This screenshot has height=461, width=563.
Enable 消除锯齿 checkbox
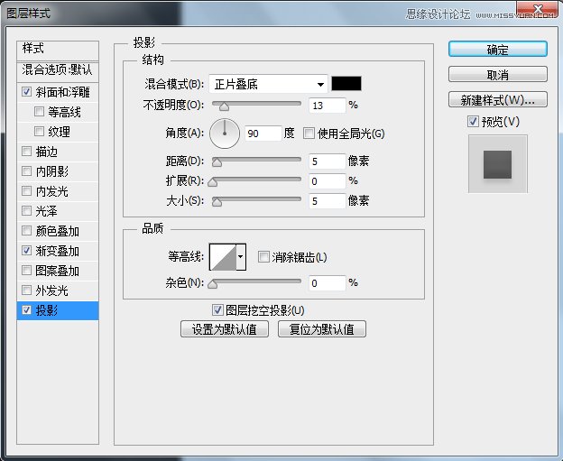[x=263, y=257]
